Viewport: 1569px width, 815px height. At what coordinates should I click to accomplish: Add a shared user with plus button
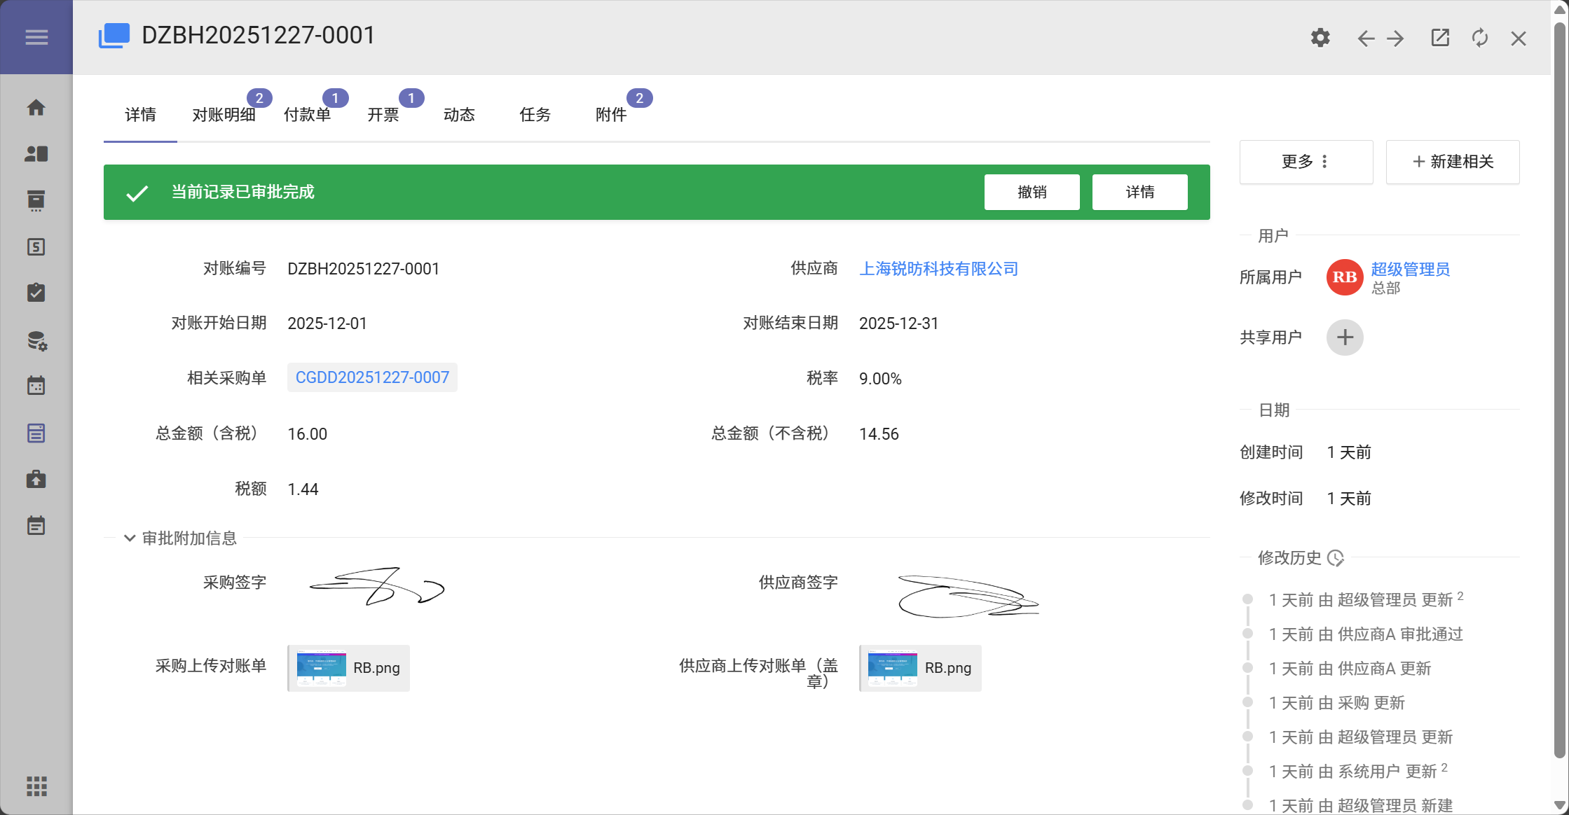(1344, 337)
